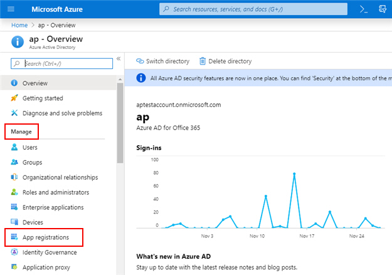Viewport: 392px width, 275px height.
Task: Click the Nov 17 label on chart axis
Action: (307, 236)
